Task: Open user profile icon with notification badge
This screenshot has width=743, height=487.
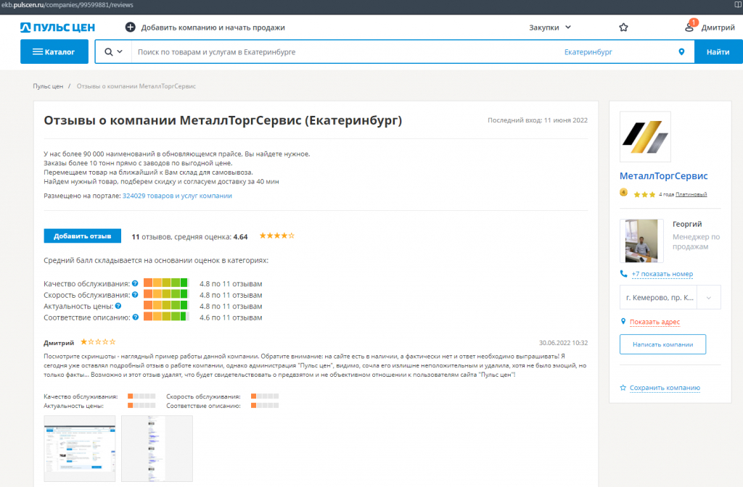Action: (x=689, y=27)
